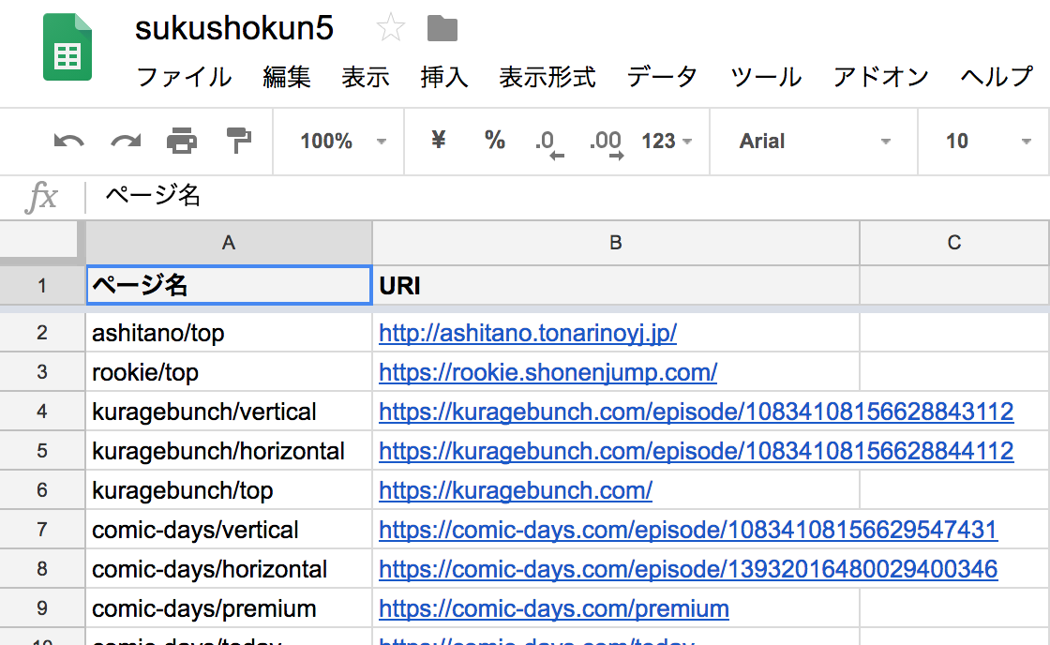Click the undo arrow icon
This screenshot has width=1050, height=645.
[68, 142]
